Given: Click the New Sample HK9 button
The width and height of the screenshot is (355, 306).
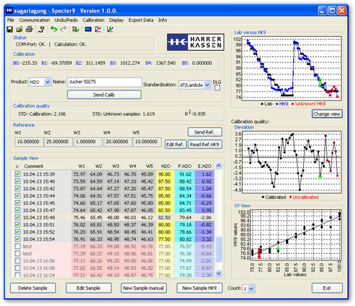Looking at the screenshot, I should [200, 288].
